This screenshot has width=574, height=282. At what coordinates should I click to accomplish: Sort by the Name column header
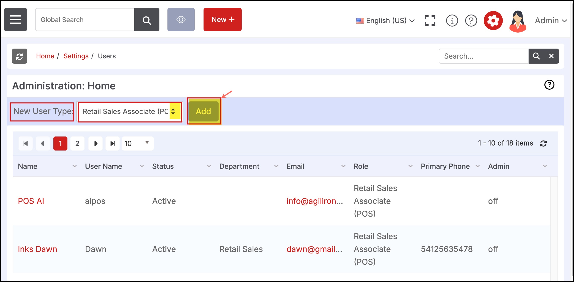coord(28,166)
